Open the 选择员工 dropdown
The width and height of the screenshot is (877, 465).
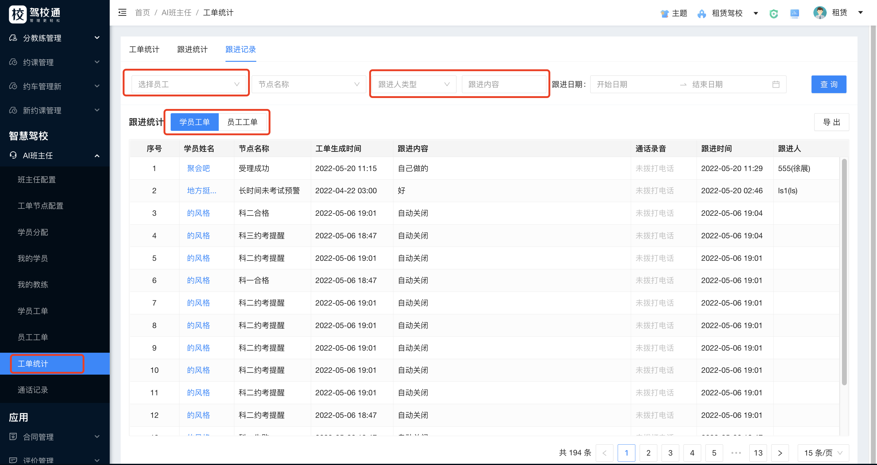click(189, 84)
